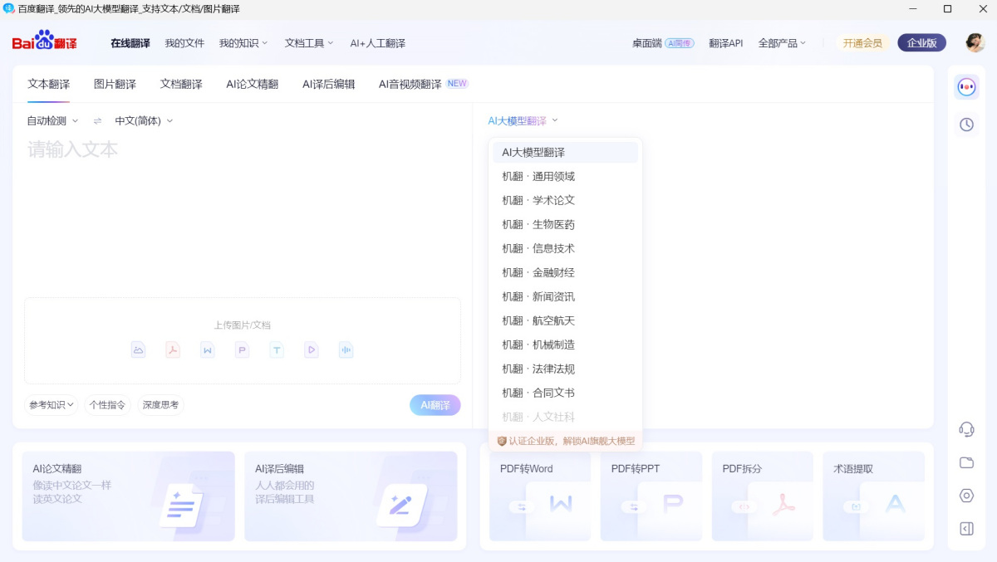The height and width of the screenshot is (562, 997).
Task: Click the PDF转Word tool card
Action: (x=540, y=496)
